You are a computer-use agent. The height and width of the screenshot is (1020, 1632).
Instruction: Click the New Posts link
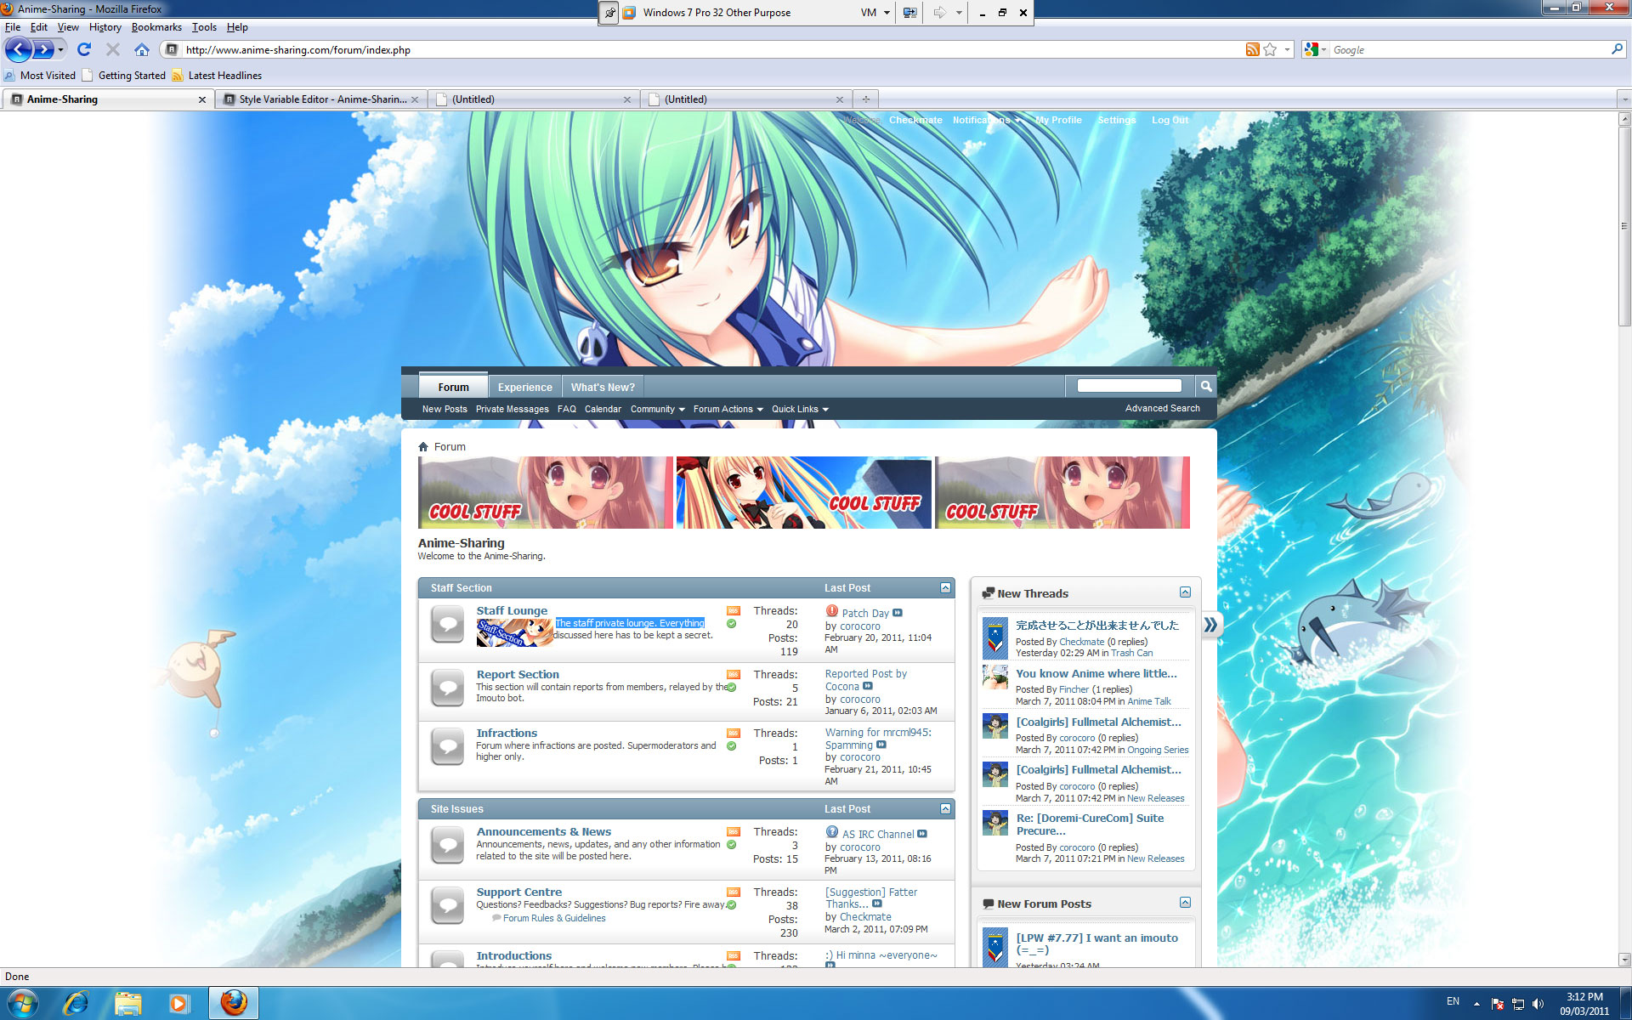click(x=445, y=410)
